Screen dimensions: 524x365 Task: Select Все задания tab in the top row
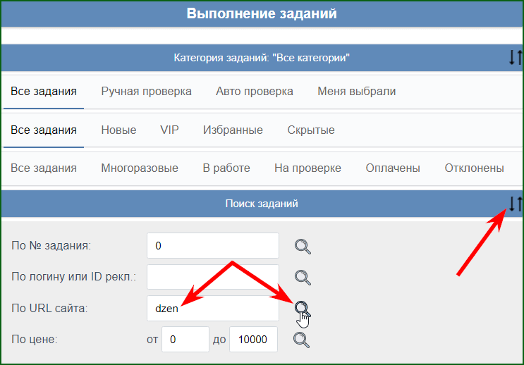tap(44, 91)
